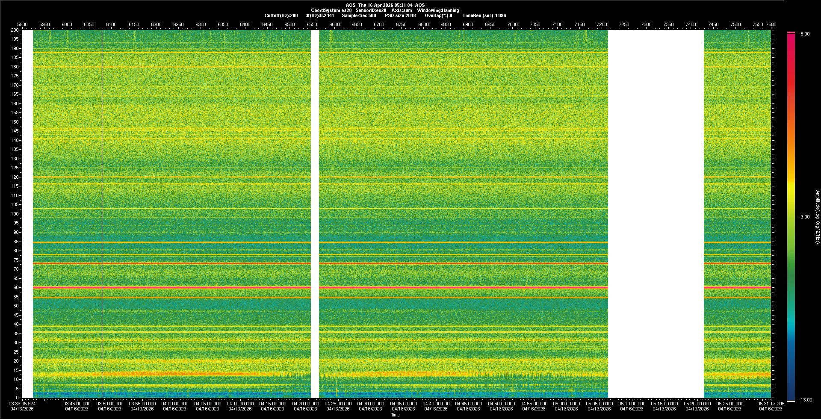Image resolution: width=821 pixels, height=419 pixels.
Task: Click the narrow white gap near 04:20:00
Action: [315, 214]
